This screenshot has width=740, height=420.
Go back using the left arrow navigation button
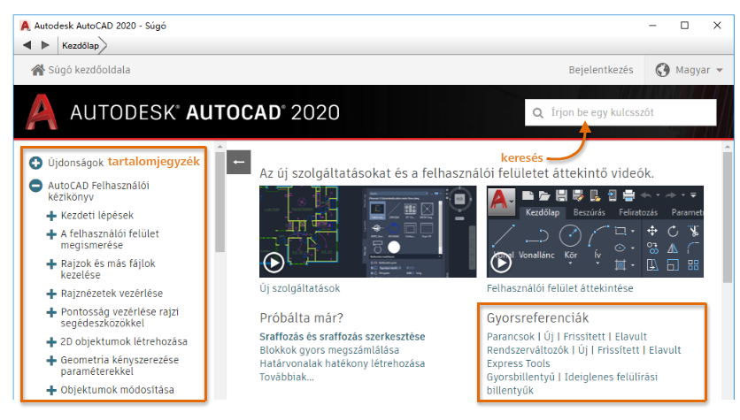click(x=27, y=45)
